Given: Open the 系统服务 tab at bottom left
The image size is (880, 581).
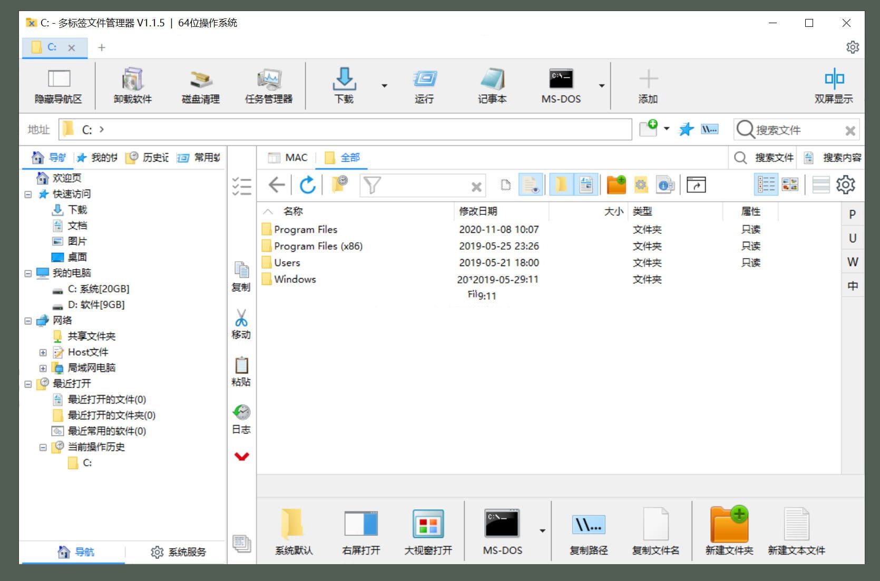Looking at the screenshot, I should pos(180,552).
